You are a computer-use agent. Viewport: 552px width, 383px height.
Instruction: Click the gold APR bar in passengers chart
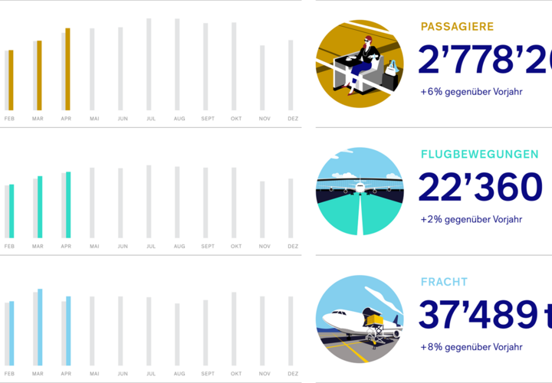[x=67, y=69]
